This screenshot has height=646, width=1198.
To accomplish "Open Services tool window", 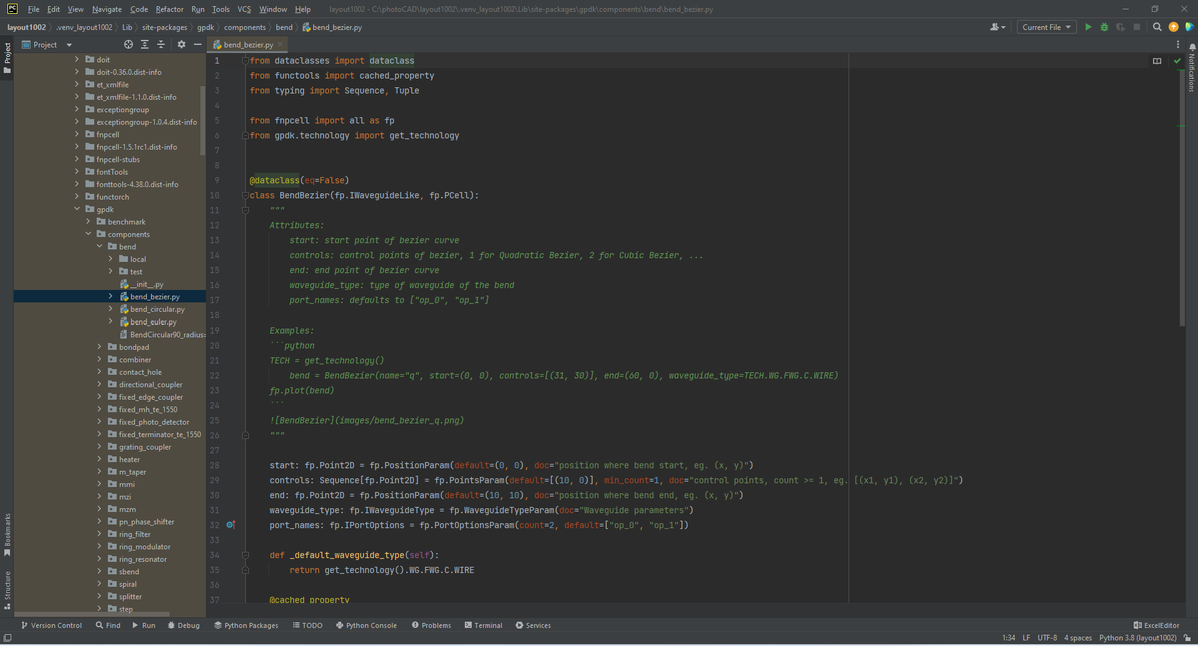I will pos(533,625).
